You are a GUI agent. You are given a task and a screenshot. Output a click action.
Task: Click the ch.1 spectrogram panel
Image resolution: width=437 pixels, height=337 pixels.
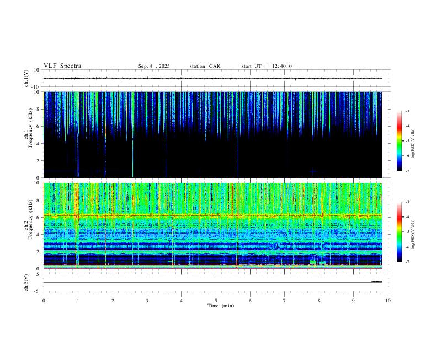(213, 134)
